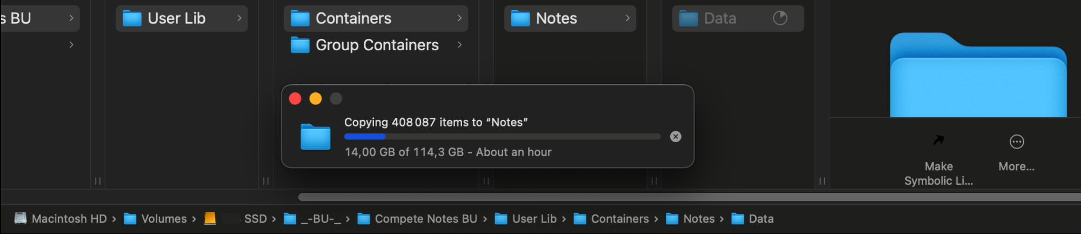1081x234 pixels.
Task: Open the More actions ellipsis icon
Action: point(1016,142)
